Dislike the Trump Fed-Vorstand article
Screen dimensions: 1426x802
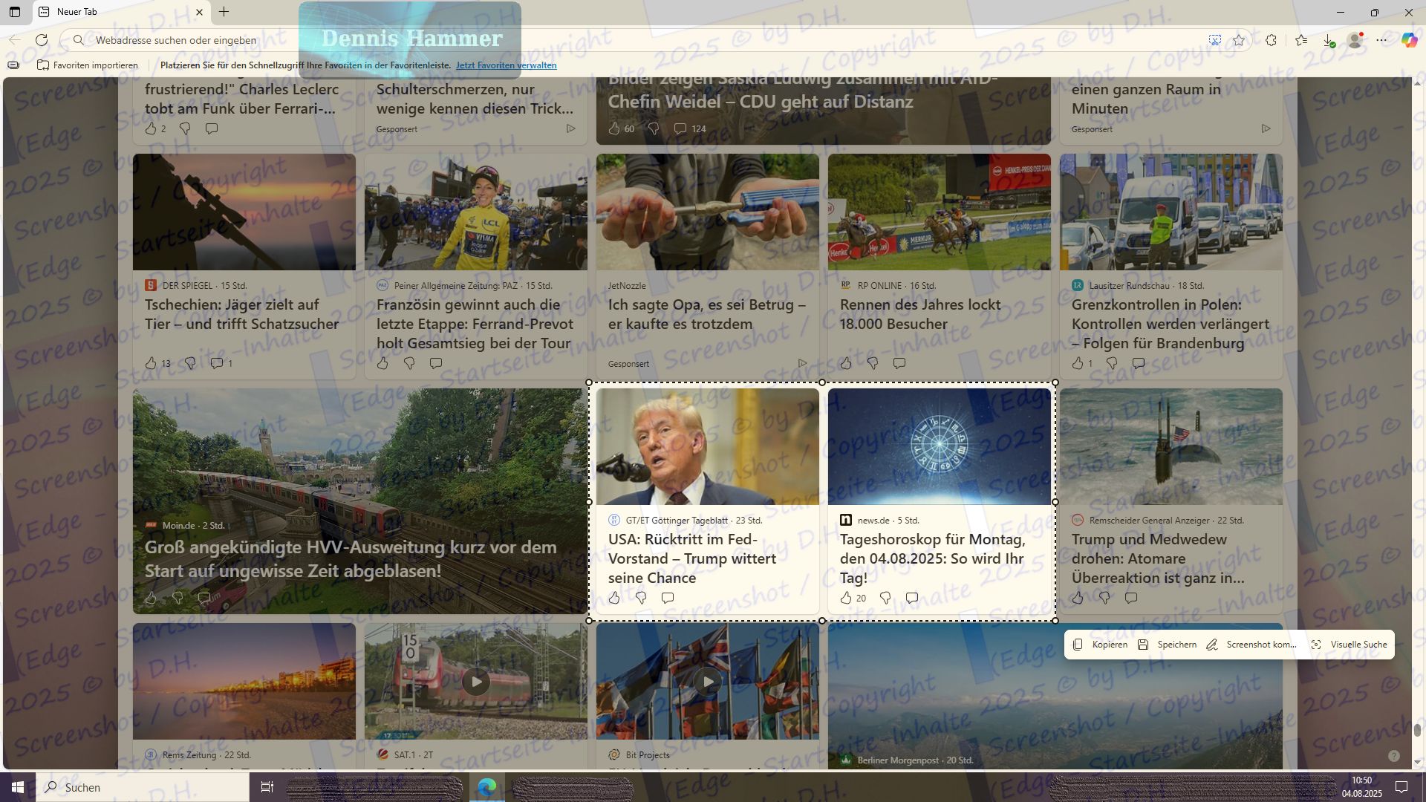(x=641, y=598)
